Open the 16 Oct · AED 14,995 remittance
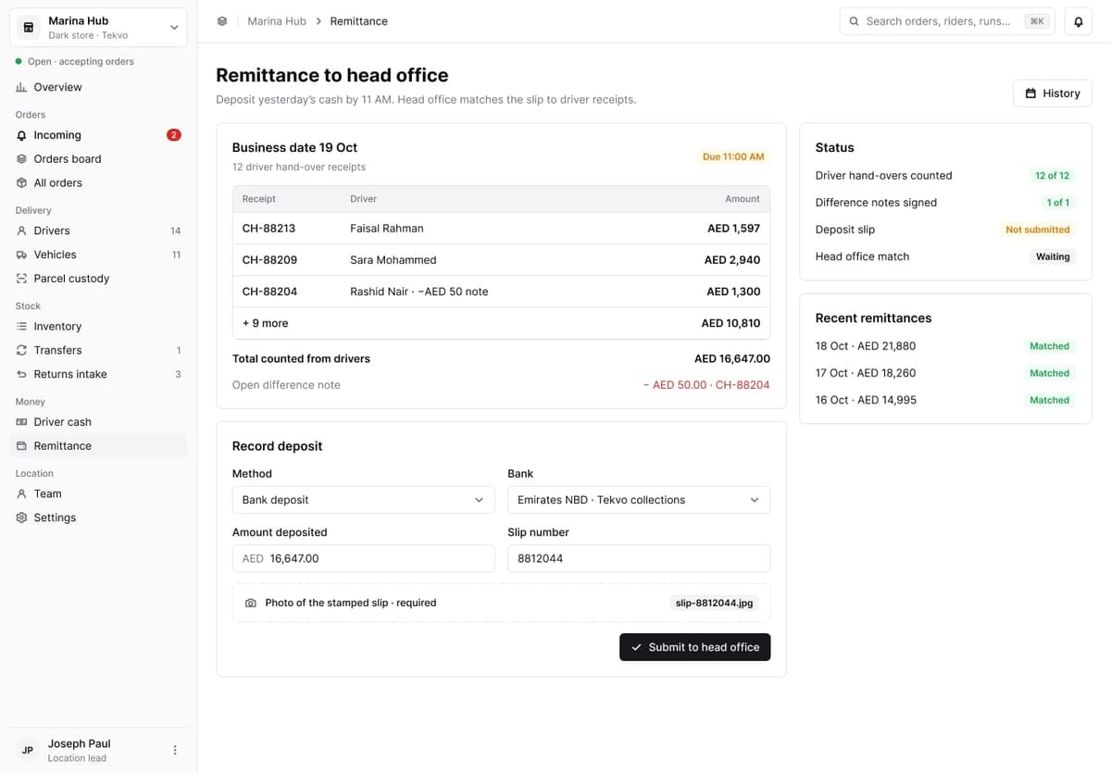 point(945,400)
